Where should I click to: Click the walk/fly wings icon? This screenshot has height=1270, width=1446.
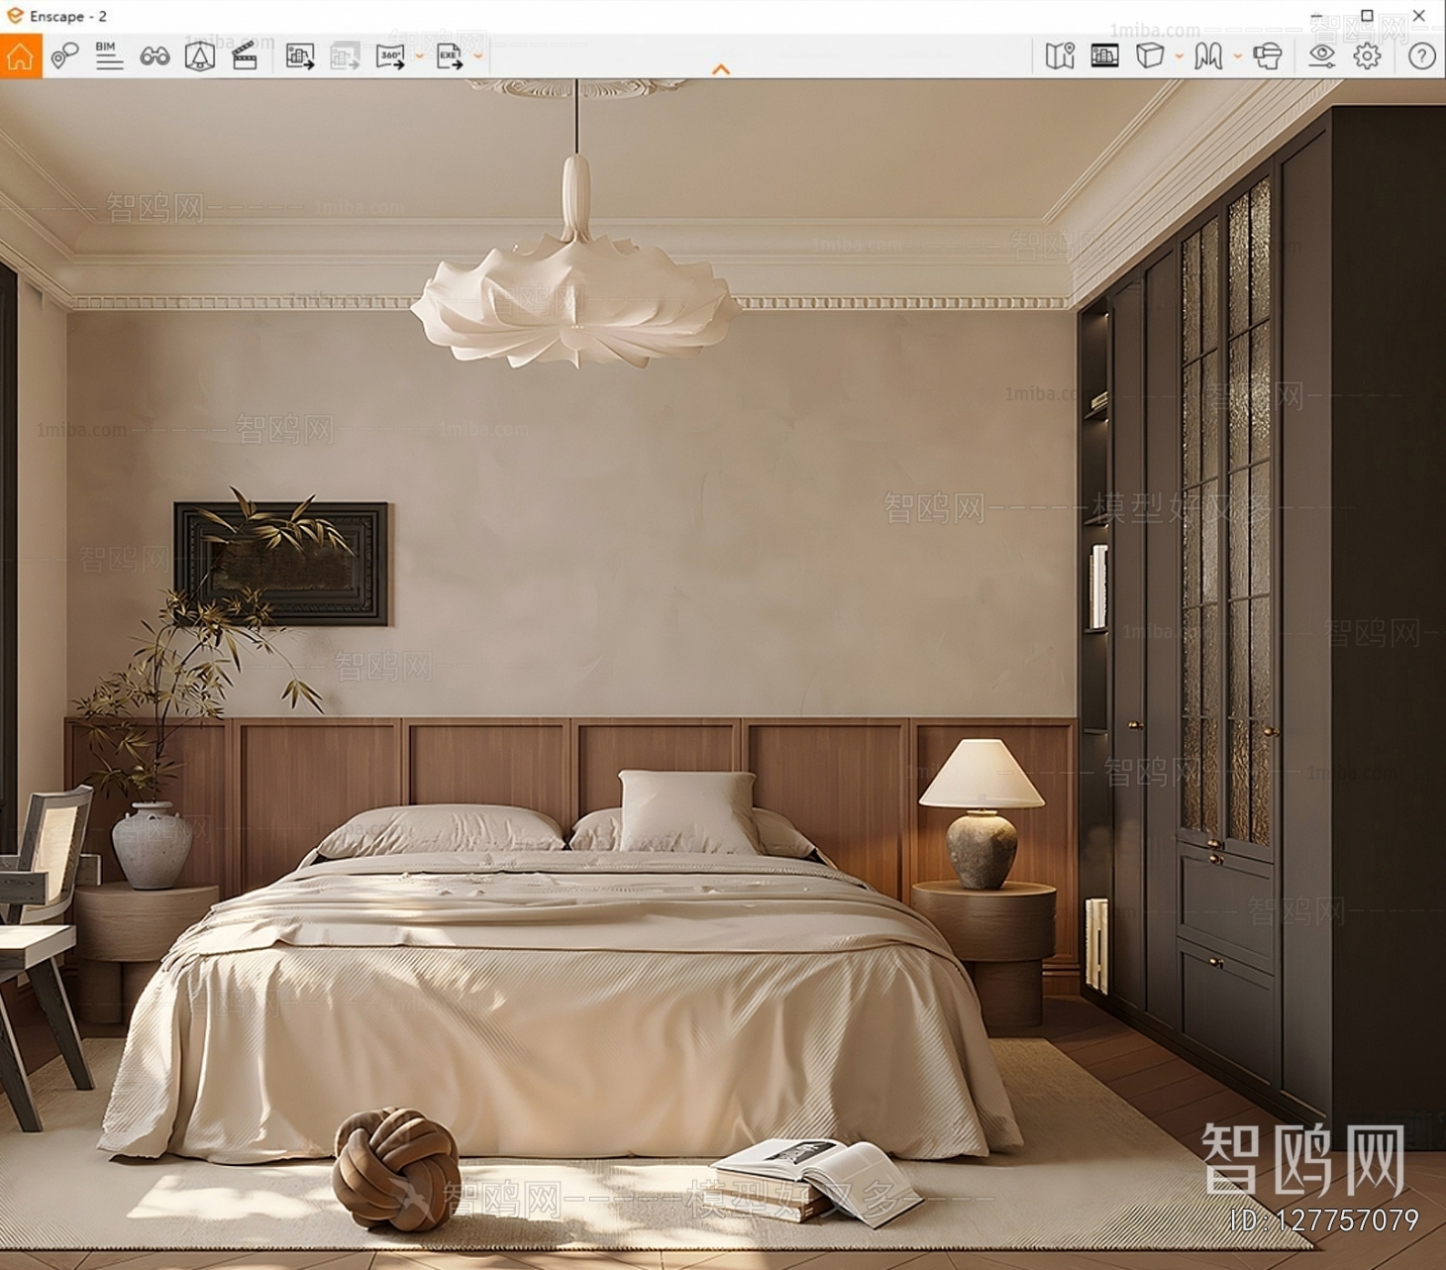point(1208,57)
